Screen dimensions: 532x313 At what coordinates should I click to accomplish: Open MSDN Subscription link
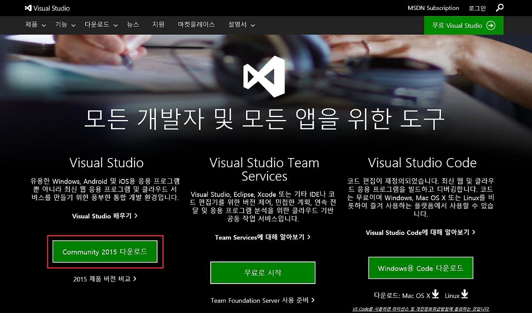click(x=433, y=8)
